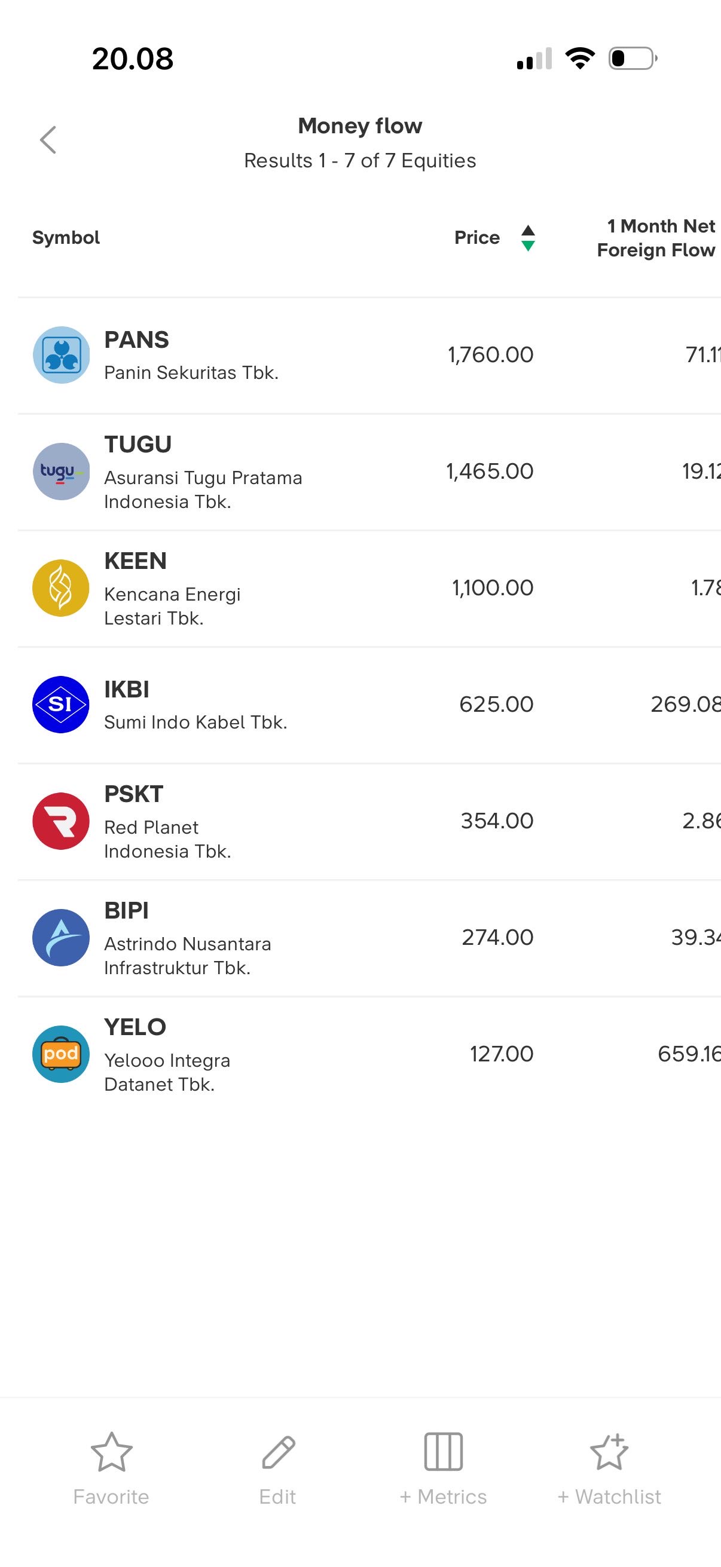721x1567 pixels.
Task: Tap the Edit pencil icon
Action: 278,1452
